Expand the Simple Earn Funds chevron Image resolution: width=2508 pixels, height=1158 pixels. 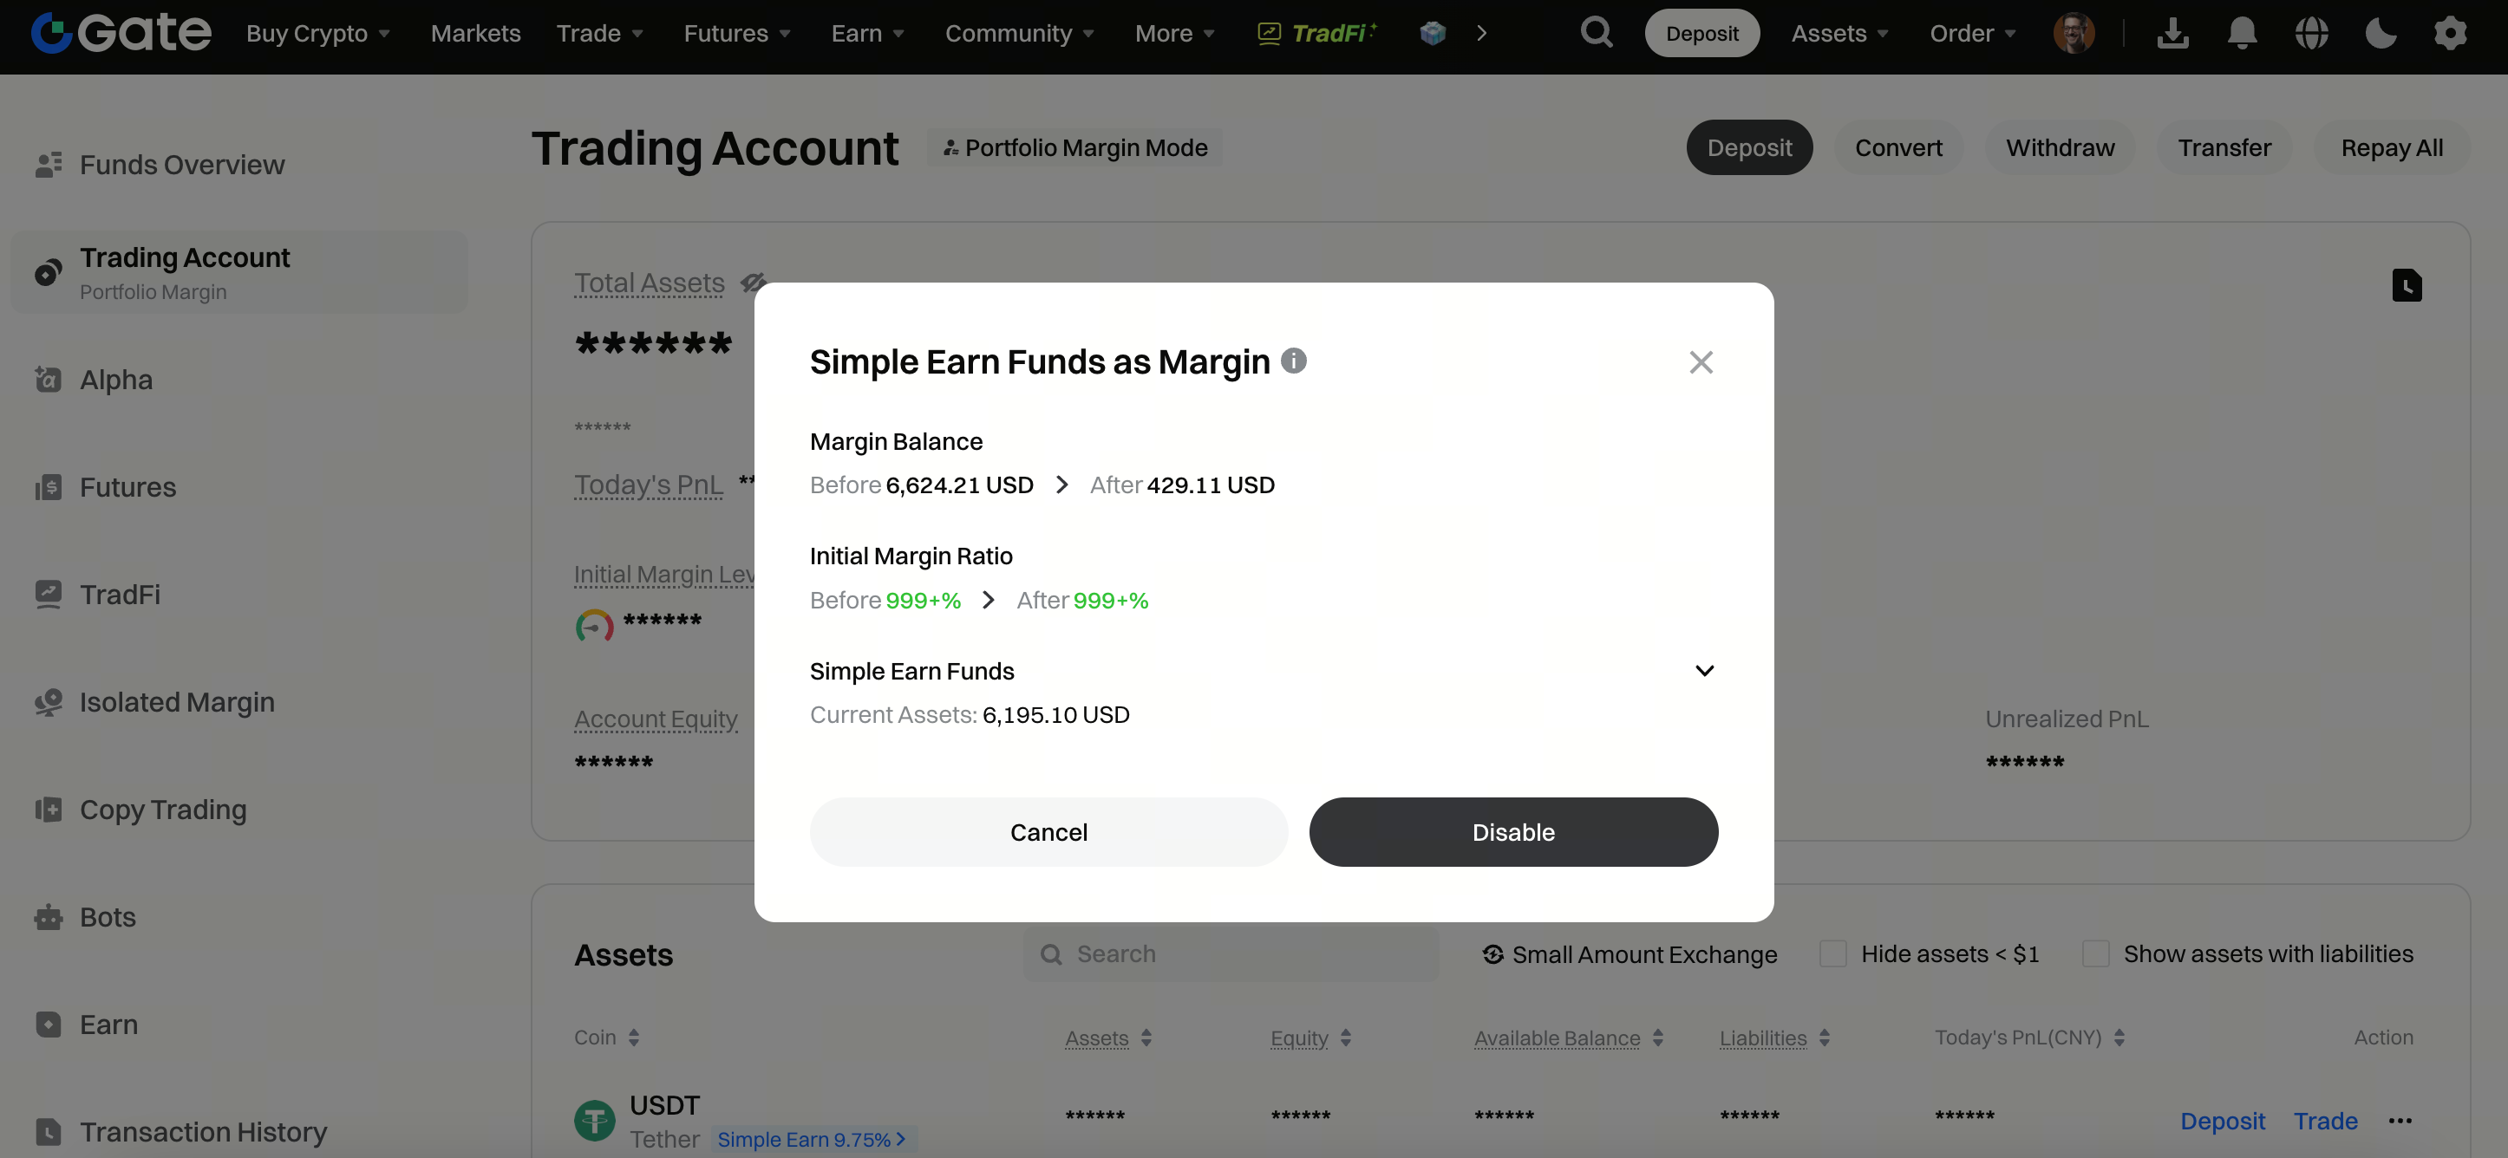coord(1704,671)
